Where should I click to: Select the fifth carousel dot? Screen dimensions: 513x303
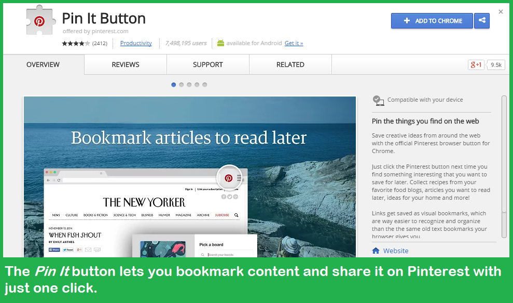(205, 85)
